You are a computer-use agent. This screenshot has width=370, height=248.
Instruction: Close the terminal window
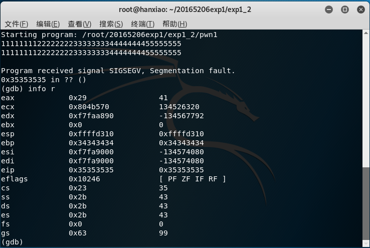361,10
